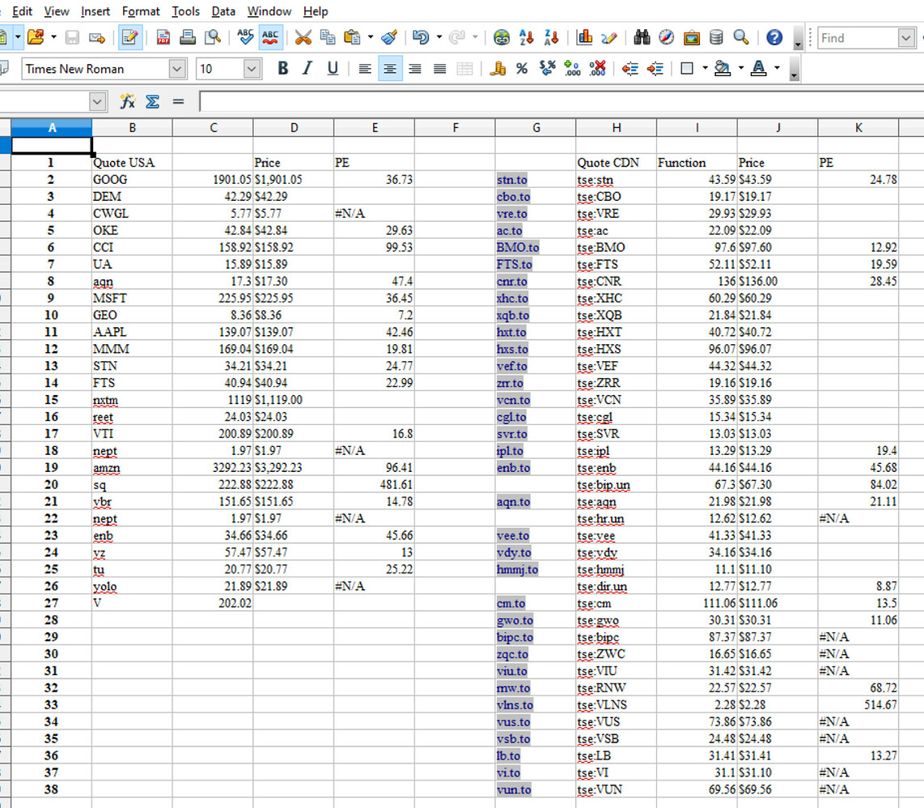This screenshot has width=924, height=808.
Task: Toggle Bold formatting
Action: (x=282, y=69)
